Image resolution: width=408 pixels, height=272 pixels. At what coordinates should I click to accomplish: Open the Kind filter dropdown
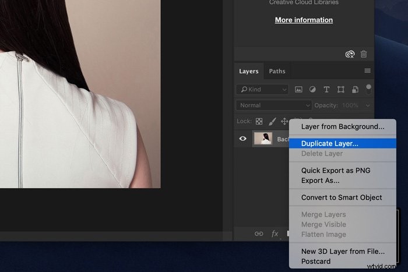click(x=262, y=90)
